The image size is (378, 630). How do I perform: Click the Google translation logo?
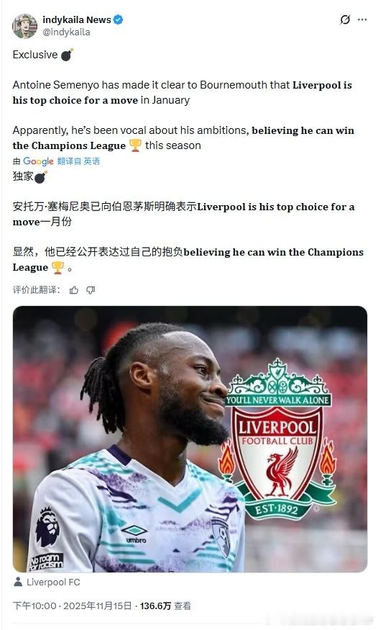(38, 161)
